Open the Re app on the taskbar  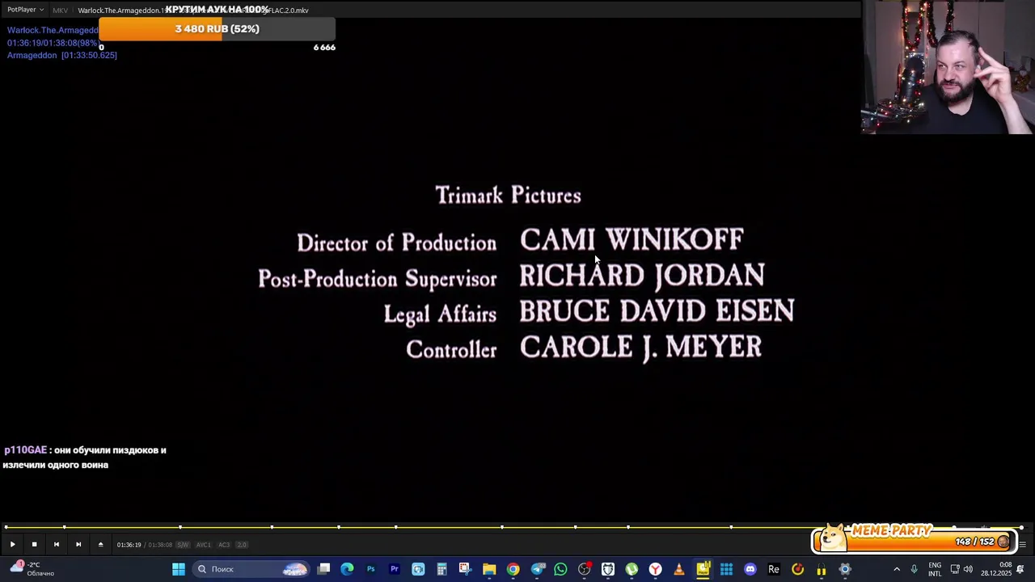tap(774, 569)
